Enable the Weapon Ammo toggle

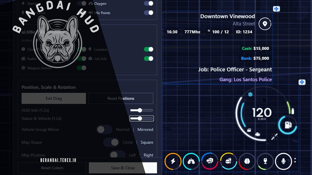click(81, 68)
